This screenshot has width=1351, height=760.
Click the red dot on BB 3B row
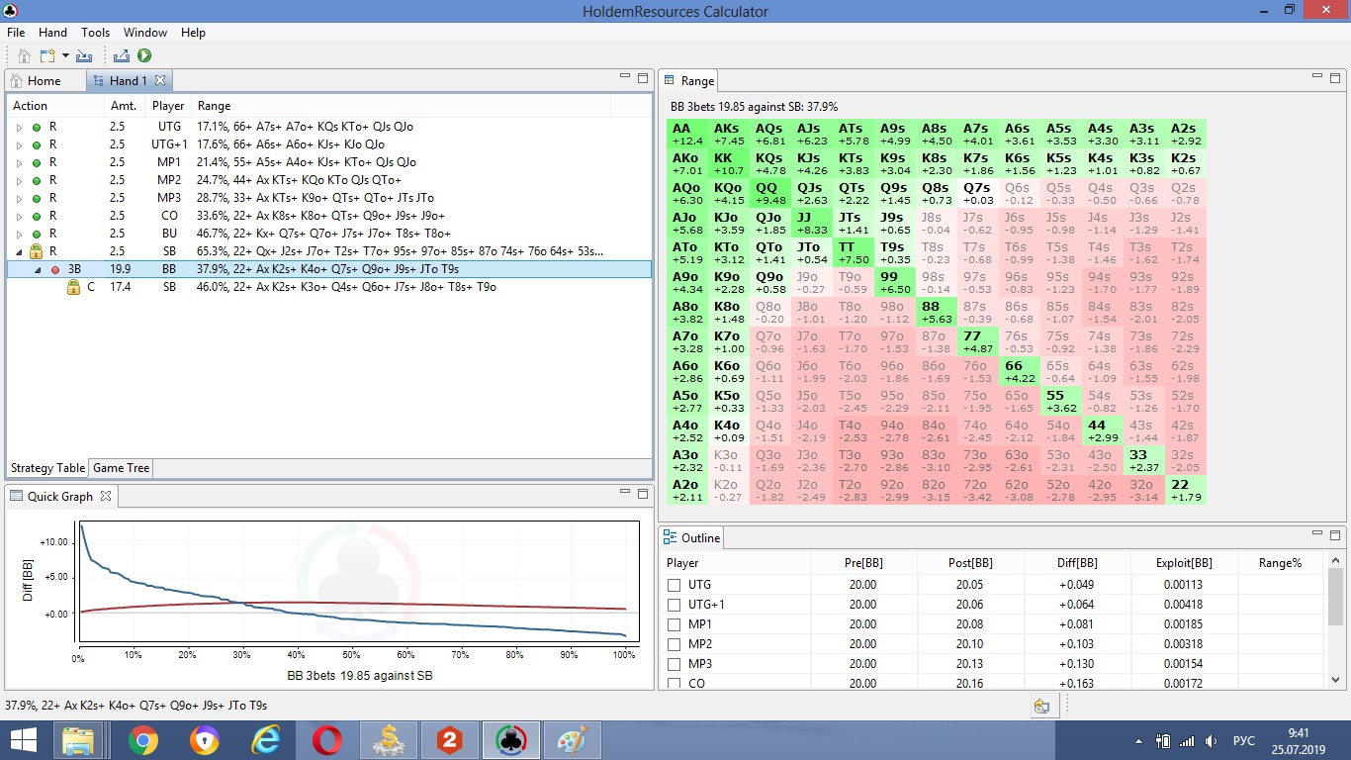pos(54,269)
